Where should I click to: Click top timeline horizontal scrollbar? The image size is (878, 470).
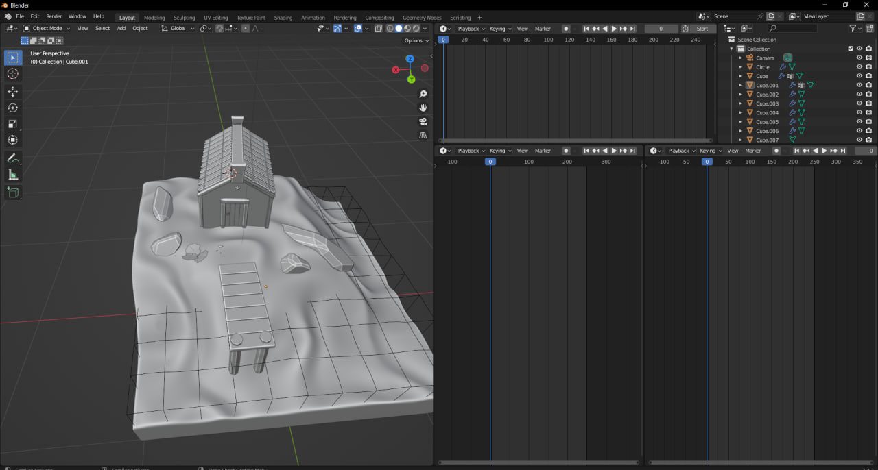[x=576, y=140]
